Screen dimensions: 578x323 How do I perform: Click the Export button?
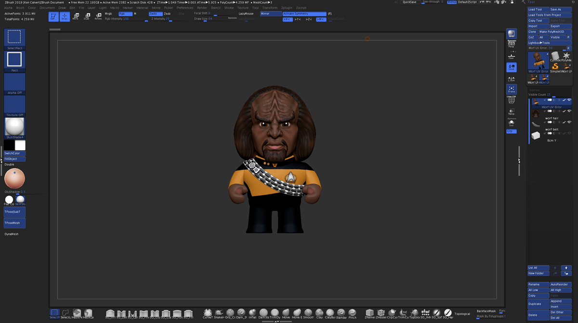[x=560, y=26]
